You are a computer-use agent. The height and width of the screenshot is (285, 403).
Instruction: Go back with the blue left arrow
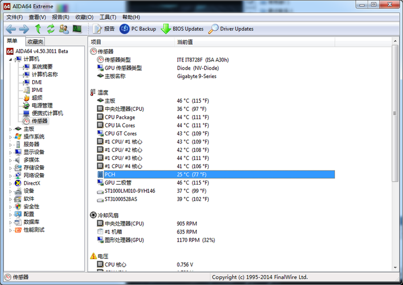[x=11, y=29]
